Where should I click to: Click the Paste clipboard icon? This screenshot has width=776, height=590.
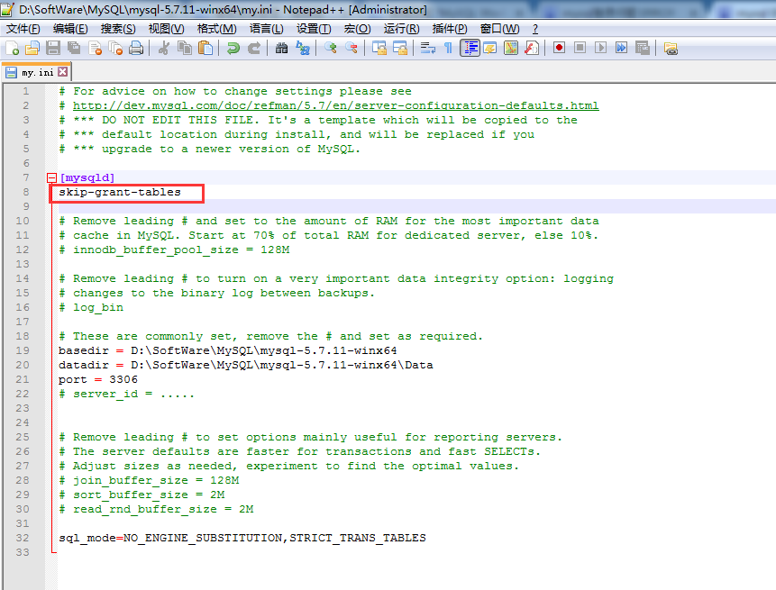point(205,49)
